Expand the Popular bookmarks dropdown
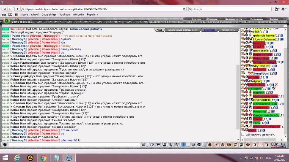The width and height of the screenshot is (289, 162). [x=92, y=14]
